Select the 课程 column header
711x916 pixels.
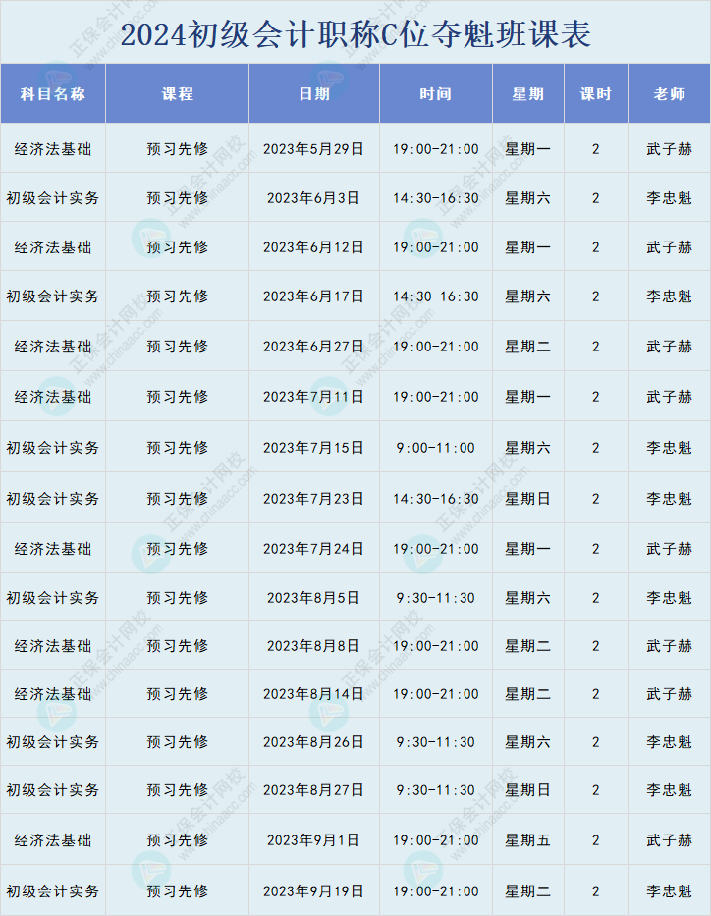click(x=178, y=93)
